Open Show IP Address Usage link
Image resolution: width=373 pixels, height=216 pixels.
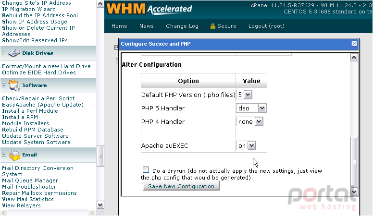(35, 22)
